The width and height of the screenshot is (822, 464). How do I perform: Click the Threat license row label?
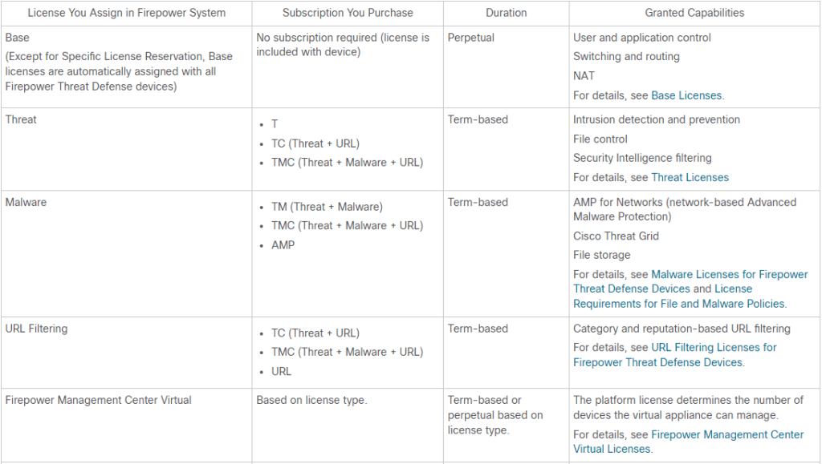pyautogui.click(x=21, y=119)
